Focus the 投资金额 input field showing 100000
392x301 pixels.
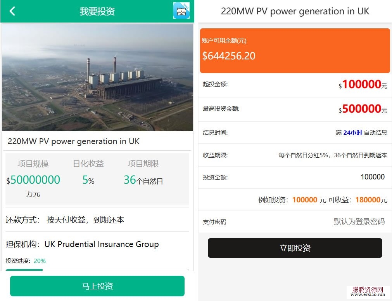[295, 177]
